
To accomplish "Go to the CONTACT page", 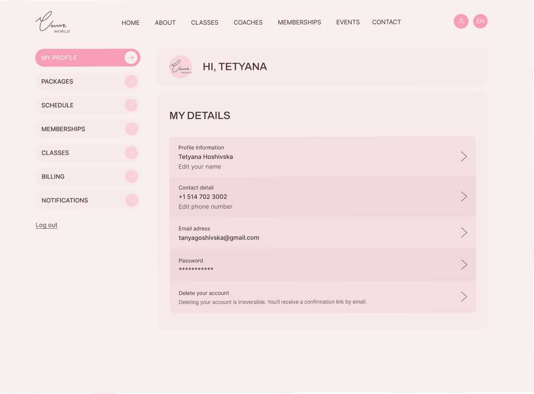I will click(x=386, y=22).
